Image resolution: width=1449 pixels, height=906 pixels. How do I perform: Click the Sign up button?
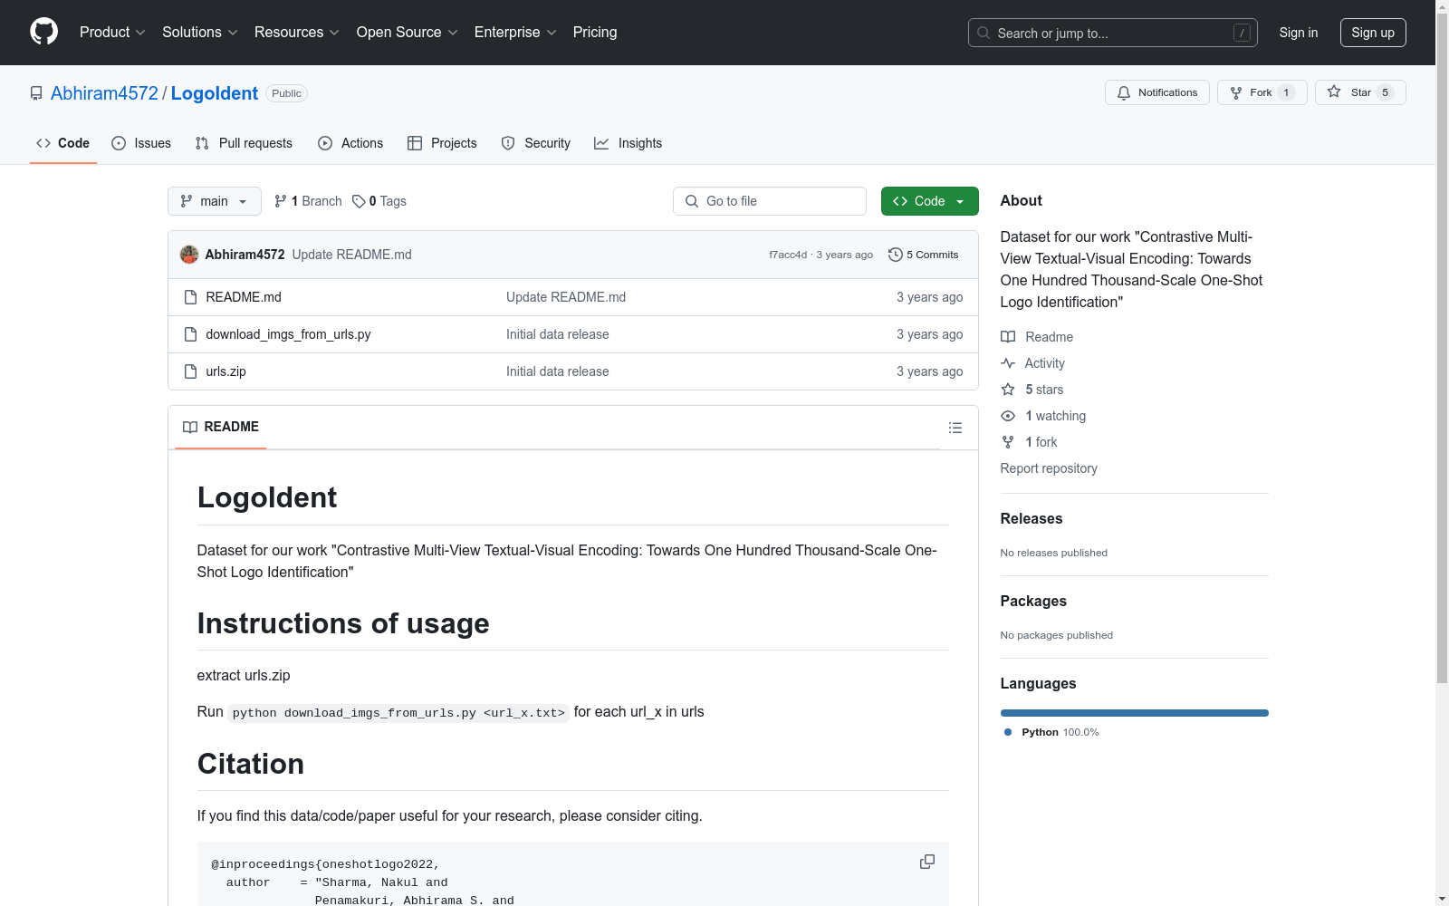coord(1373,33)
